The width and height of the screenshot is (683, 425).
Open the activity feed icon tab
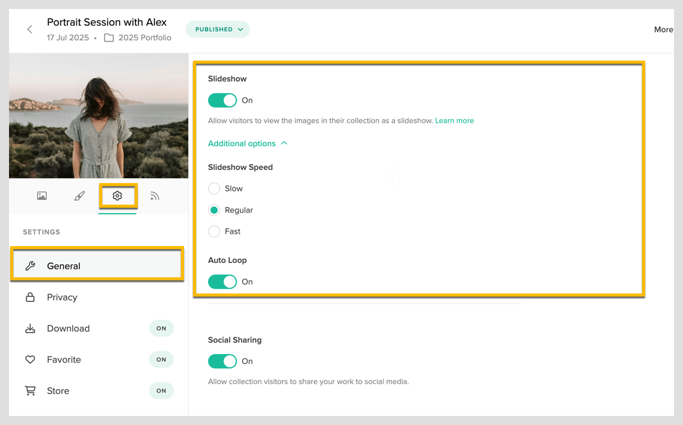pos(155,196)
